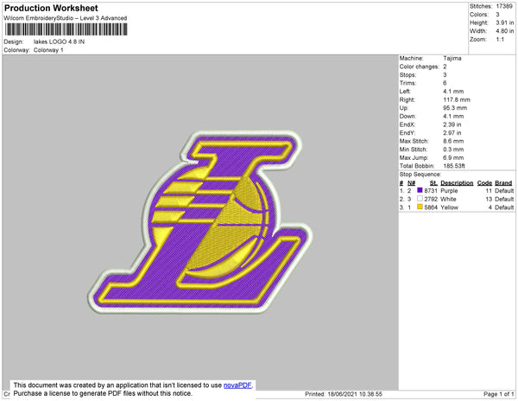
Task: Click design name 'lakes LOGO 4.8 IN'
Action: tap(59, 41)
